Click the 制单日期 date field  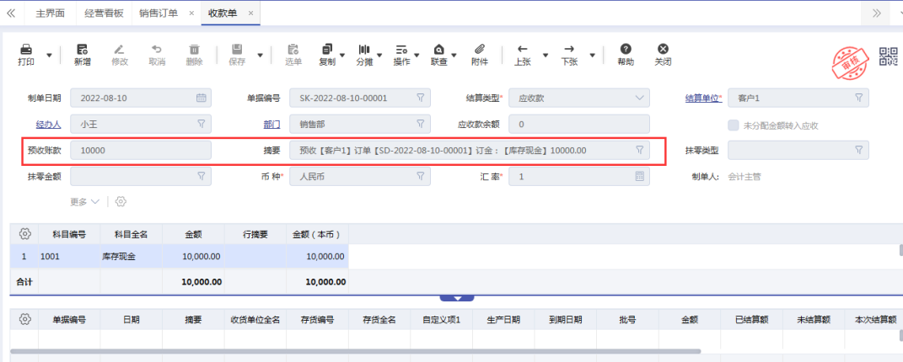pyautogui.click(x=140, y=98)
